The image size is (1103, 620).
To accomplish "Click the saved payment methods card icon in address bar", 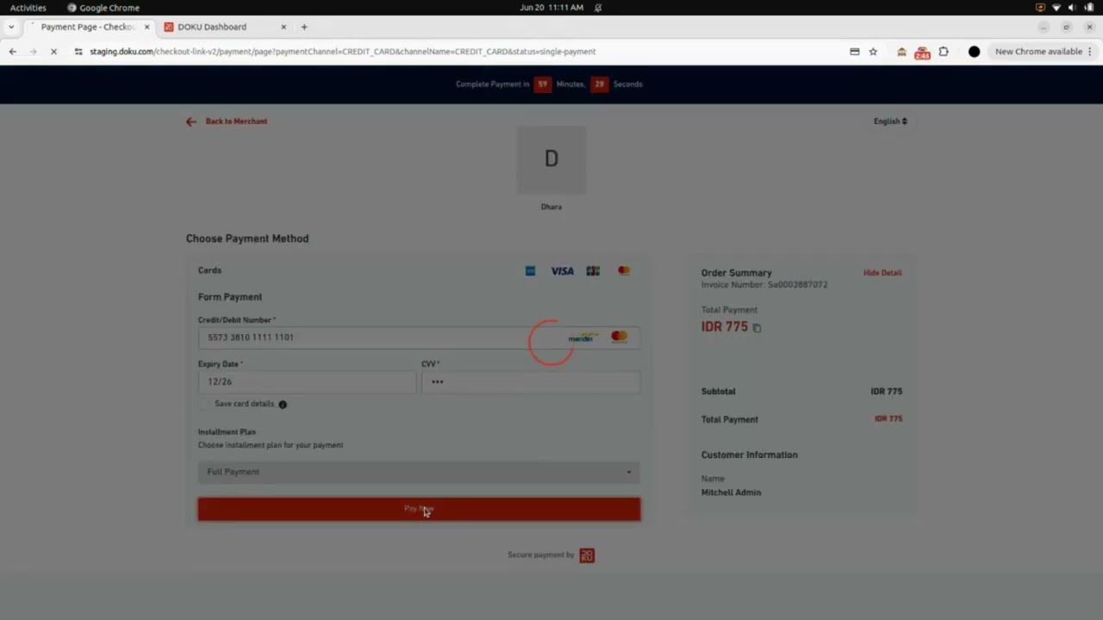I will 855,52.
